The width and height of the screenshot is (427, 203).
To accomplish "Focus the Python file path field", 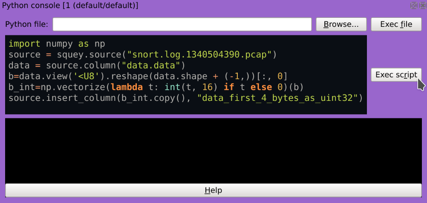I will tap(182, 24).
